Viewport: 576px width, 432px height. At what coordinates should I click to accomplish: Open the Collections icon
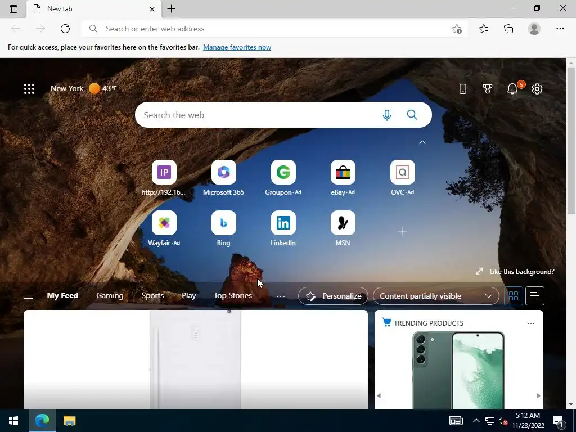click(508, 29)
